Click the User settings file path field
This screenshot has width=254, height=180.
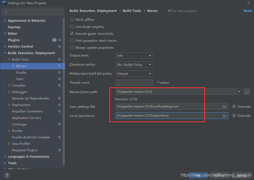[x=172, y=106]
